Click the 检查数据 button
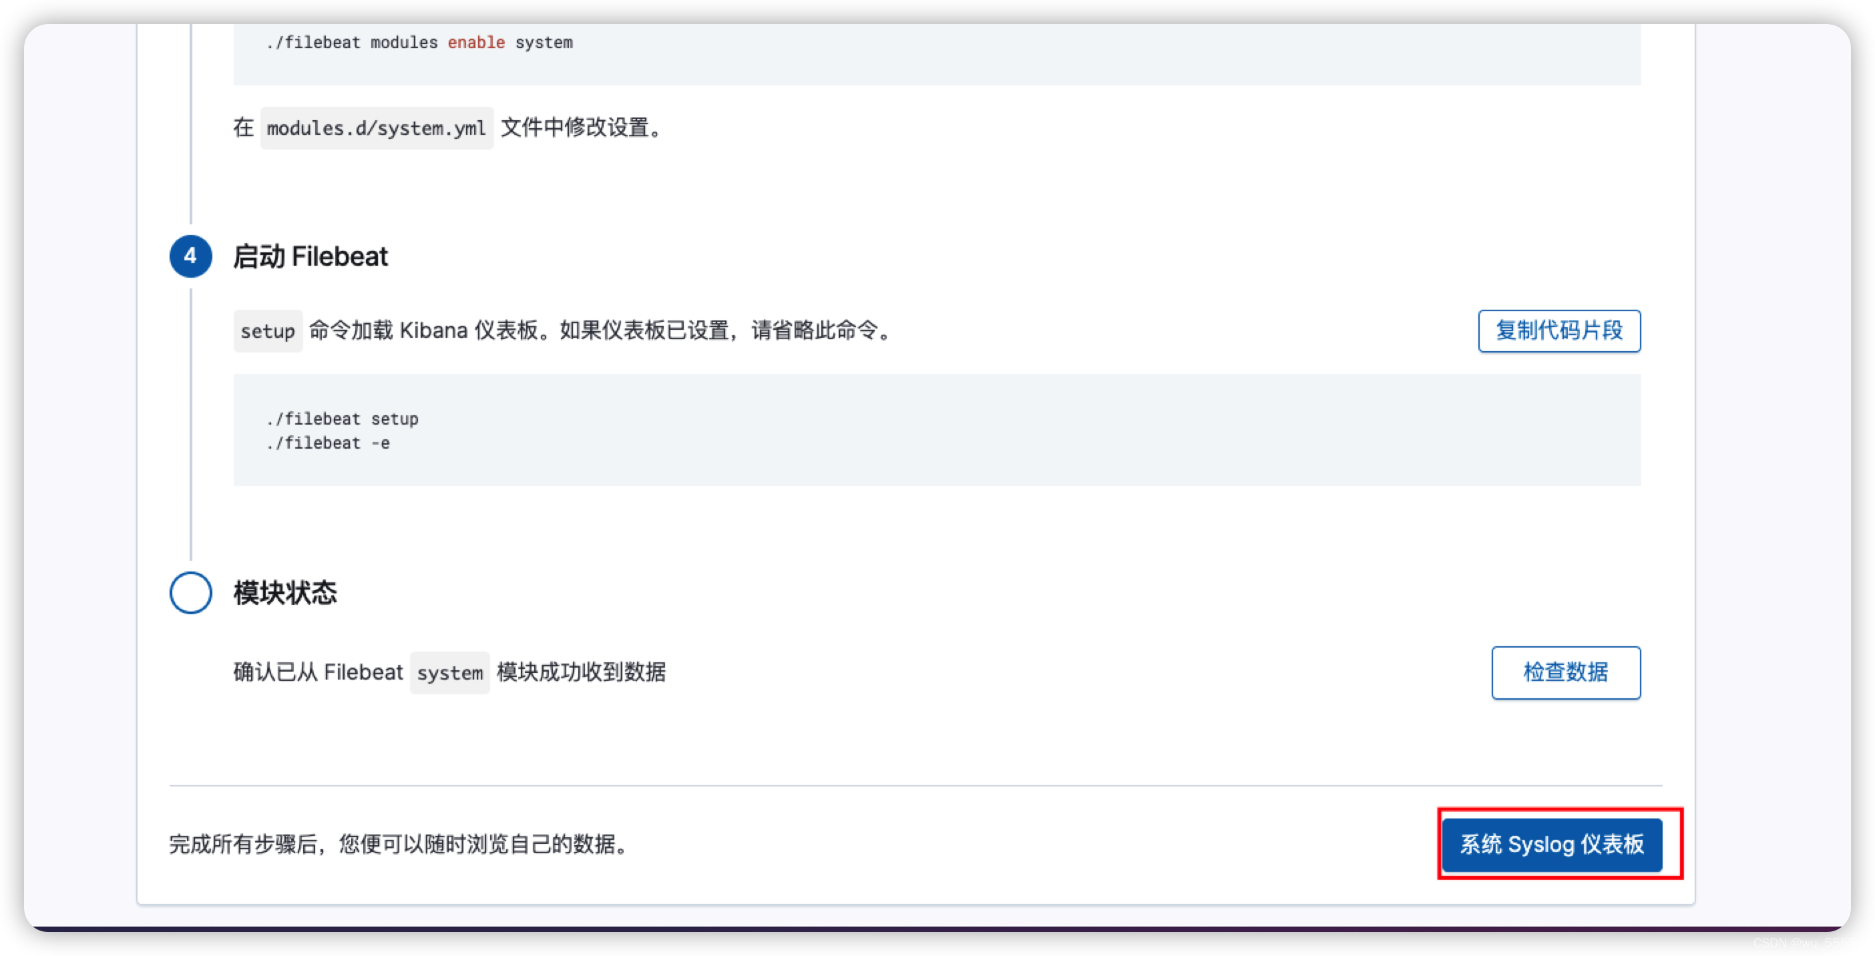 click(x=1566, y=672)
